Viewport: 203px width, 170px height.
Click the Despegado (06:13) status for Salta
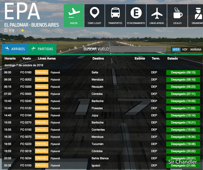[x=183, y=72]
